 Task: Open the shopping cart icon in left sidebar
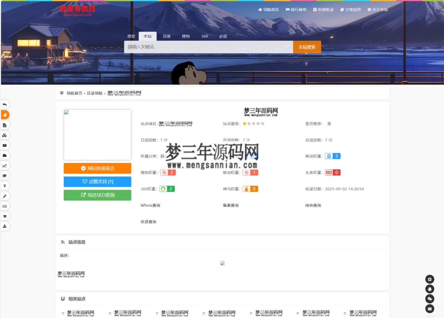5,216
